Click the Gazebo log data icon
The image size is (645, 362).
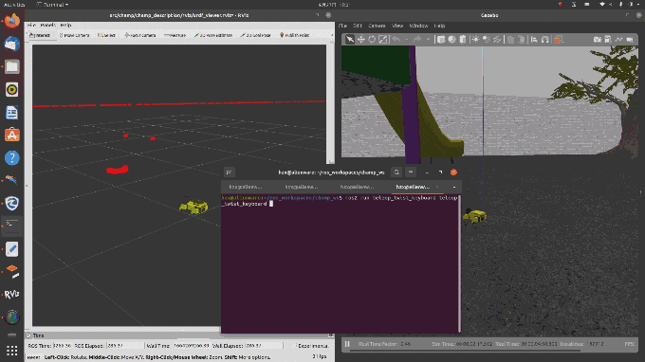point(608,40)
